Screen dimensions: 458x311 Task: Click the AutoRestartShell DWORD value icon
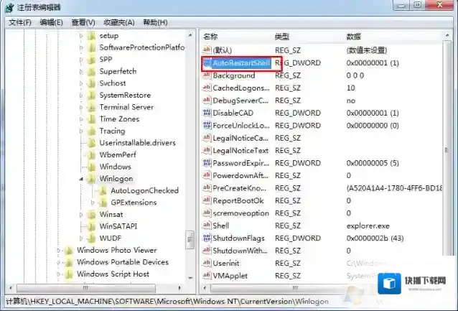tap(207, 63)
